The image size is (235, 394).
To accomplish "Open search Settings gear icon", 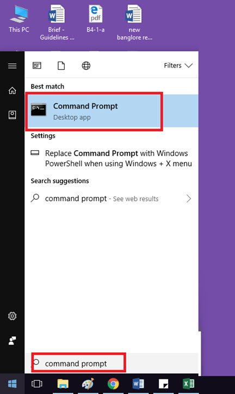I will point(13,316).
